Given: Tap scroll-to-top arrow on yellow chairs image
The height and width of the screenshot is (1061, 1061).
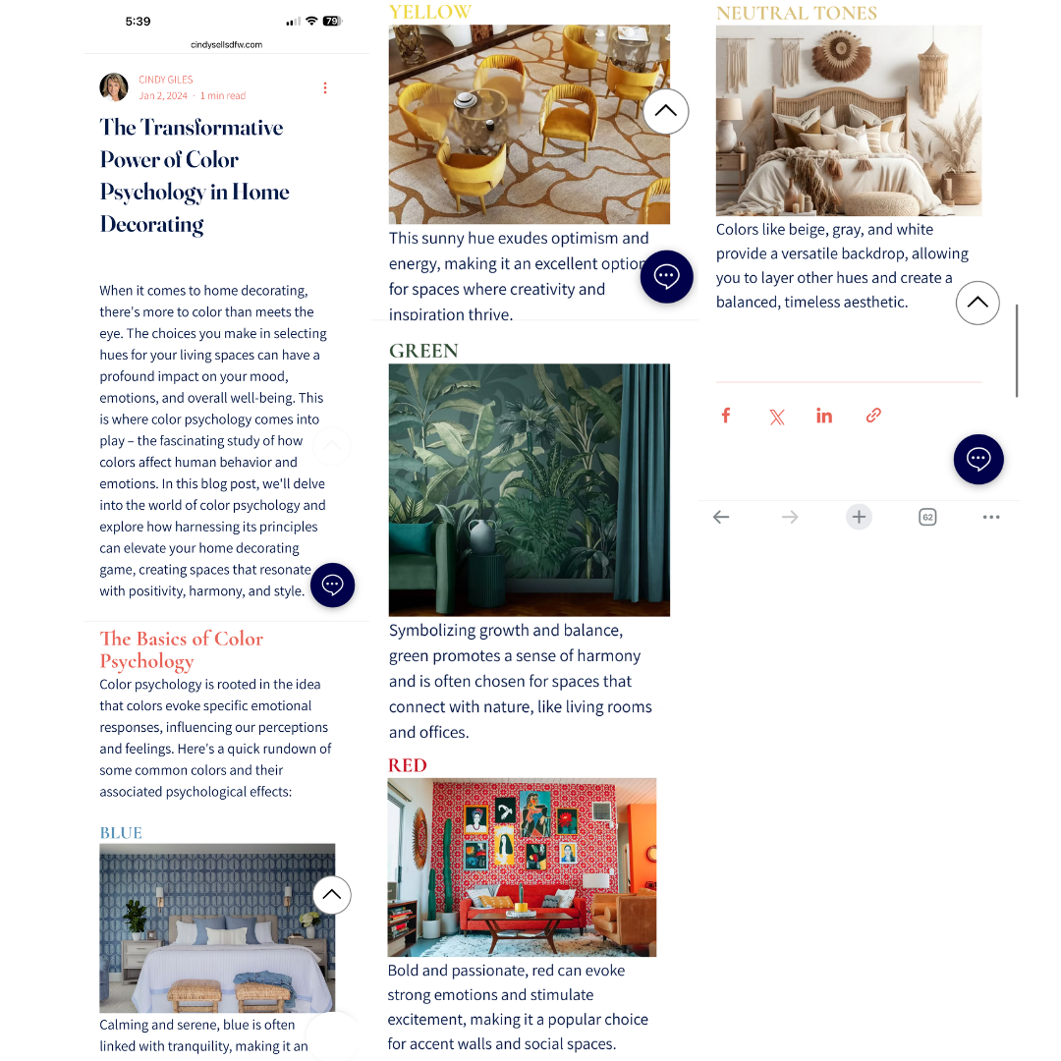Looking at the screenshot, I should point(666,111).
